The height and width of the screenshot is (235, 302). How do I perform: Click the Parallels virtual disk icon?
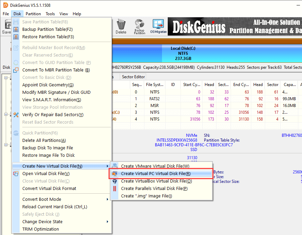tap(115, 188)
